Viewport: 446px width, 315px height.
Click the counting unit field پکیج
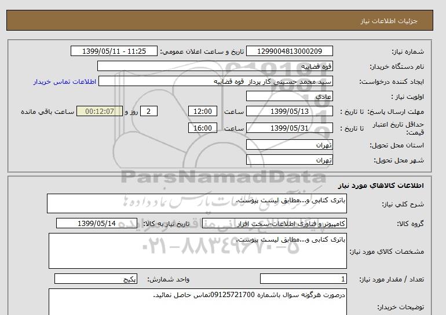point(96,279)
